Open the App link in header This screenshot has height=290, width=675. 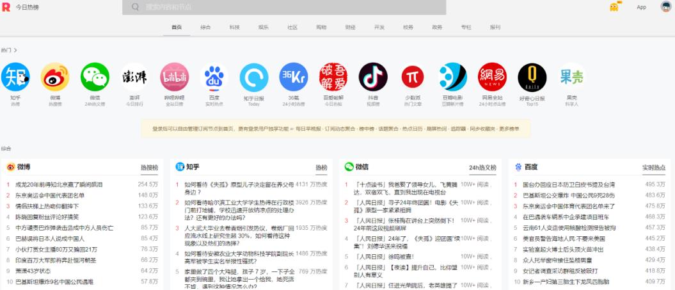pyautogui.click(x=642, y=7)
